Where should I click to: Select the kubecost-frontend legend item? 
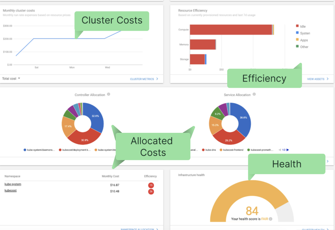pyautogui.click(x=231, y=150)
